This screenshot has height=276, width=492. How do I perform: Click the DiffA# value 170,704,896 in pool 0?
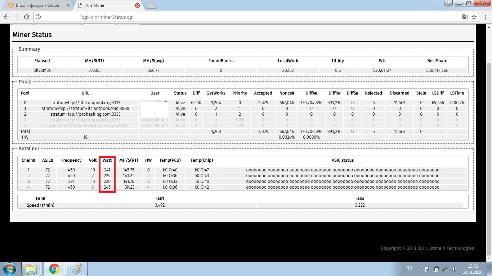[x=311, y=103]
